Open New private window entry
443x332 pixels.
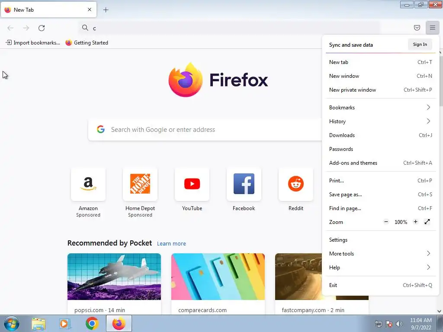click(380, 90)
